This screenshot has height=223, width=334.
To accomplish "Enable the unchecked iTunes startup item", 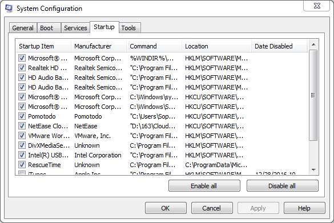I will [x=22, y=173].
